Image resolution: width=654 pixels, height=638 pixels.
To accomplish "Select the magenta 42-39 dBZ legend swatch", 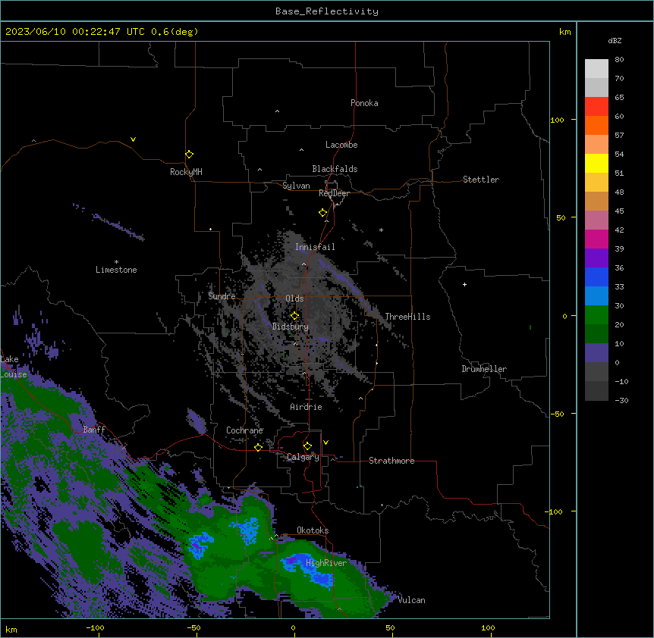I will (x=596, y=239).
